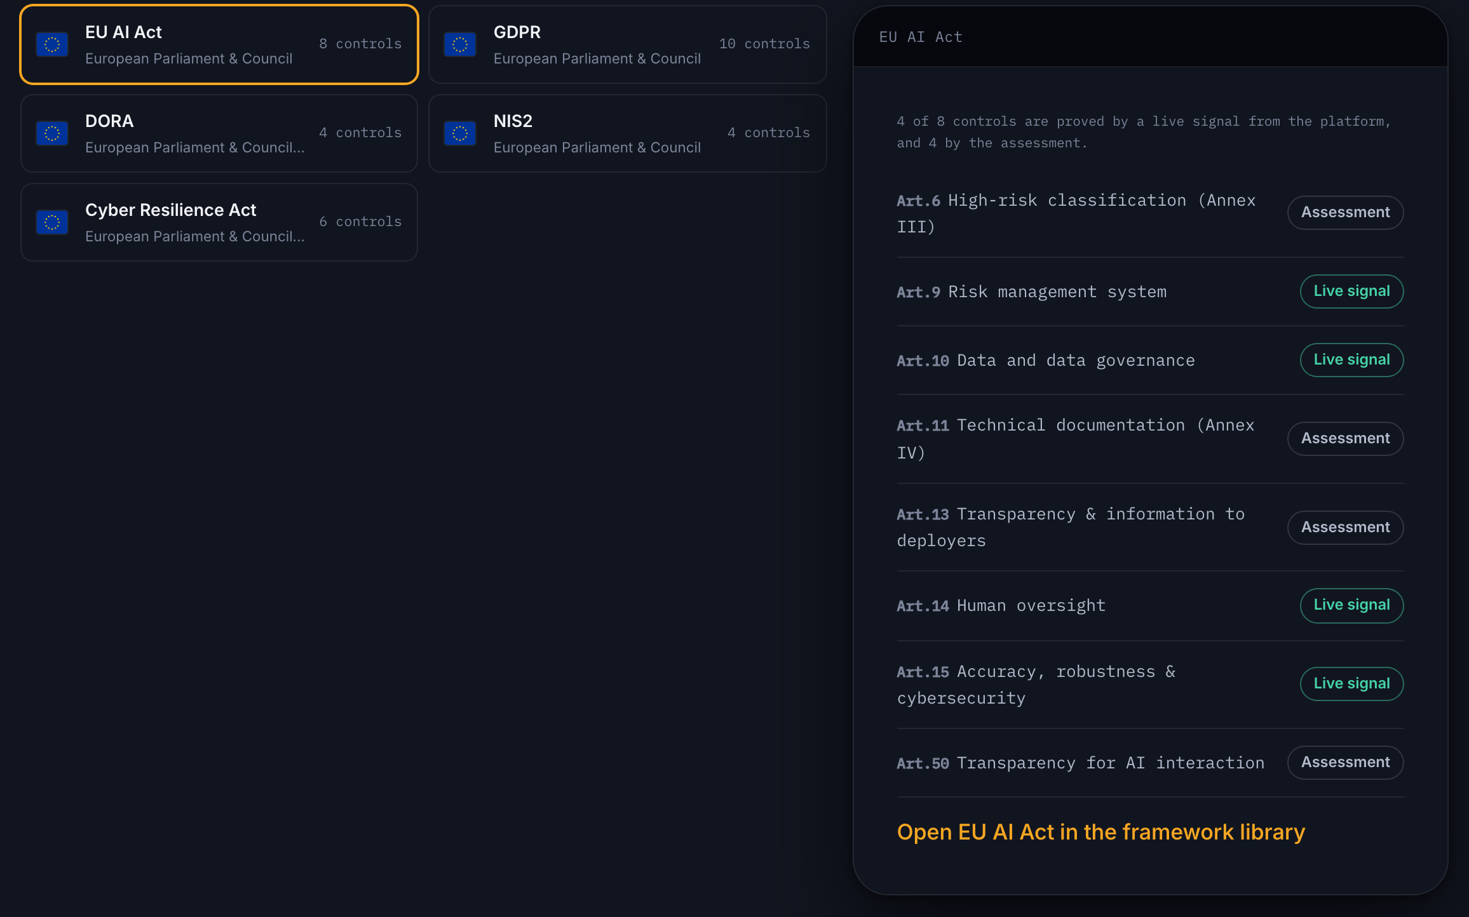
Task: Click Assessment badge for Art.11 Technical documentation
Action: pos(1345,438)
